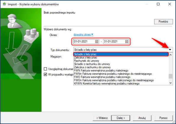
Task: Click the end date field 31-01-2021
Action: [x=116, y=42]
